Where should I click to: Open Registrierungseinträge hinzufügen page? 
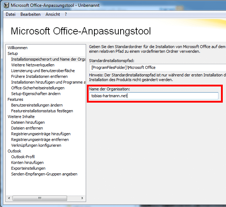pyautogui.click(x=41, y=134)
